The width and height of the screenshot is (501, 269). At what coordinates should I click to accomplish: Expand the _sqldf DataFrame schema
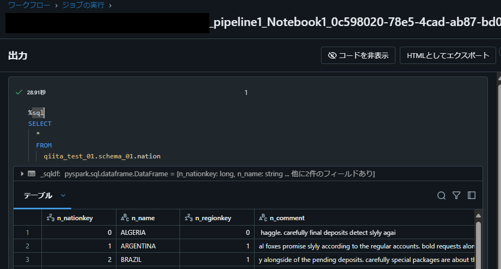pos(22,174)
